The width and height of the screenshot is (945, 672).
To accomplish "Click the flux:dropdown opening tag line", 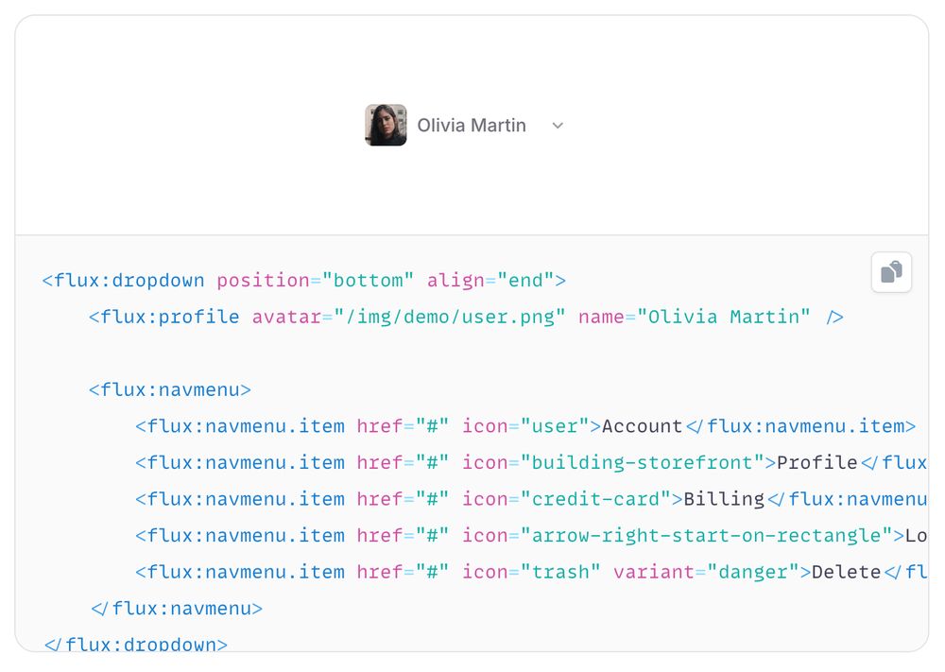I will [303, 281].
